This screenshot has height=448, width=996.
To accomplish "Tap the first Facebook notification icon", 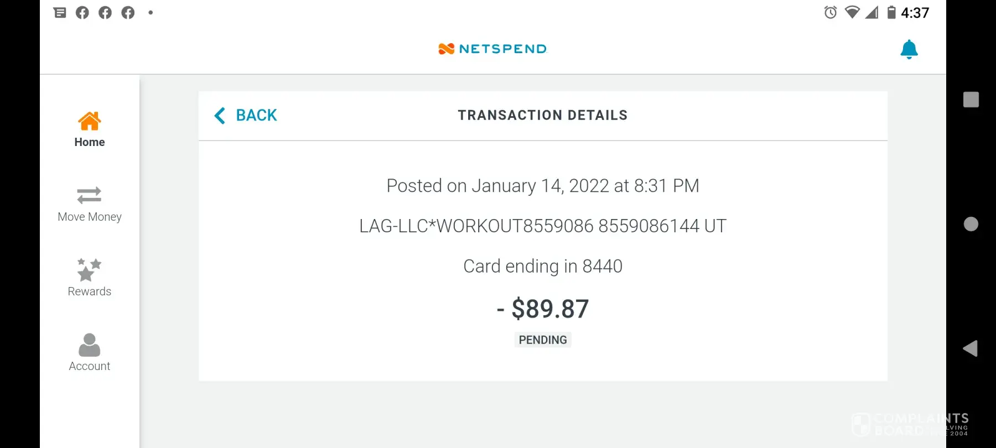I will coord(82,12).
